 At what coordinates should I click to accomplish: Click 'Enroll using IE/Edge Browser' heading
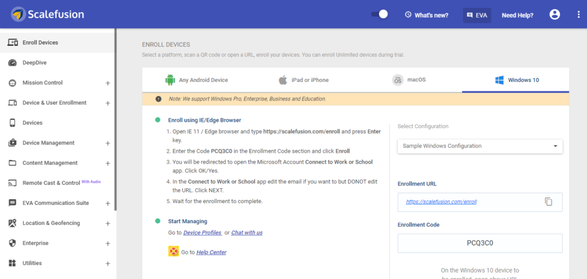(205, 121)
